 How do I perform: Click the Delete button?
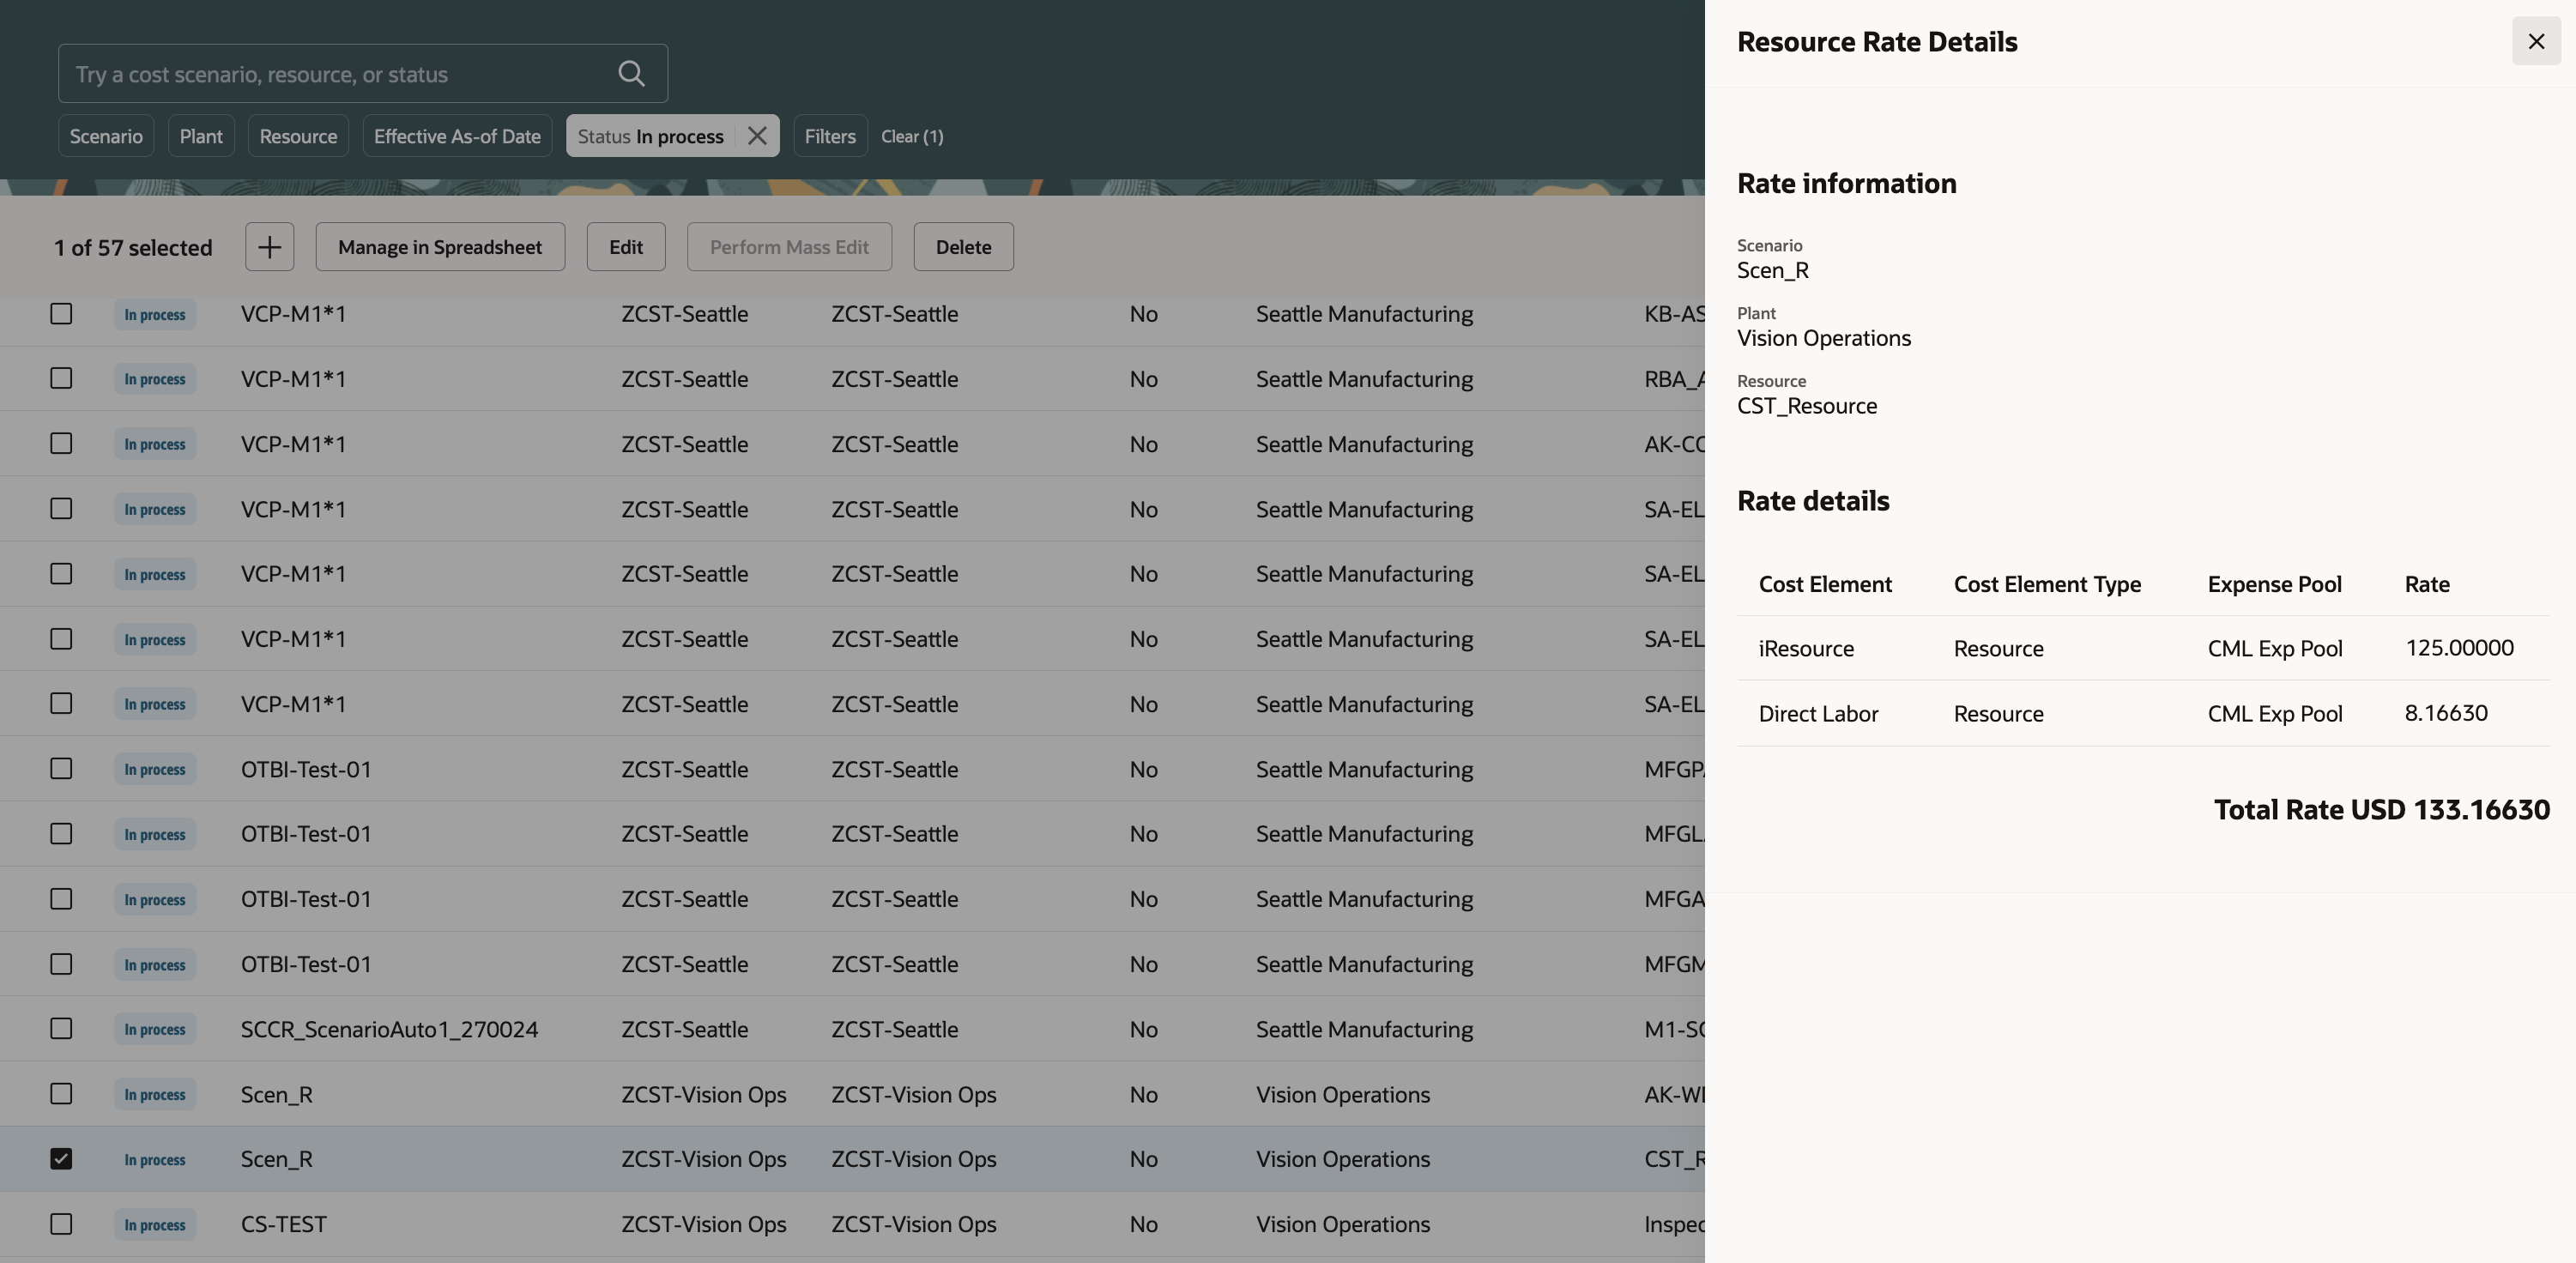(962, 246)
